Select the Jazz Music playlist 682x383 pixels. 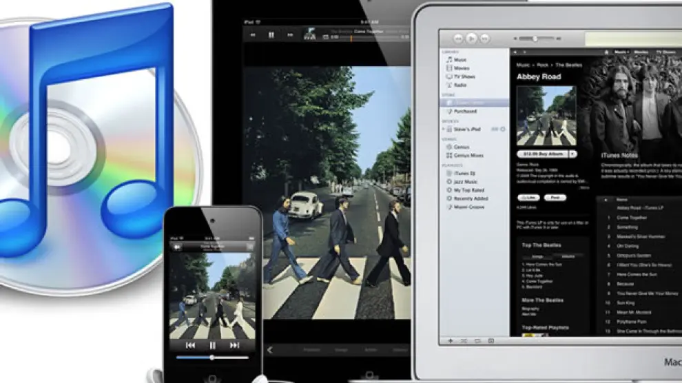click(x=466, y=181)
